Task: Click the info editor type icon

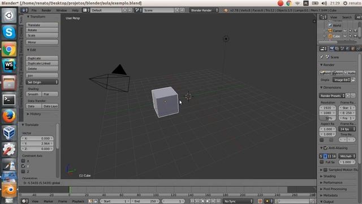Action: tap(24, 10)
